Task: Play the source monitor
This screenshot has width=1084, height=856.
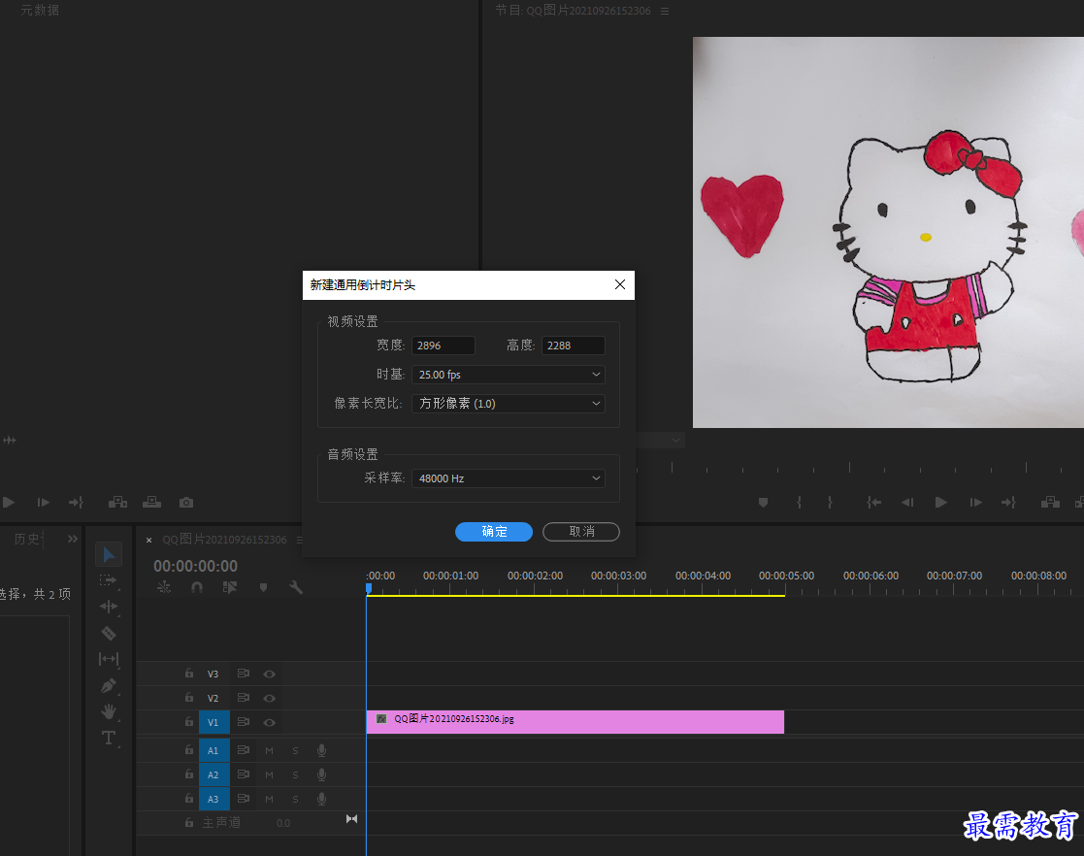Action: tap(9, 502)
